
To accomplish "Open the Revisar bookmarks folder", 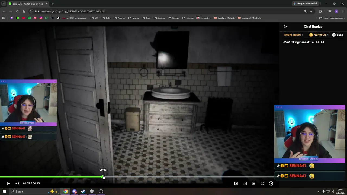I will point(173,18).
